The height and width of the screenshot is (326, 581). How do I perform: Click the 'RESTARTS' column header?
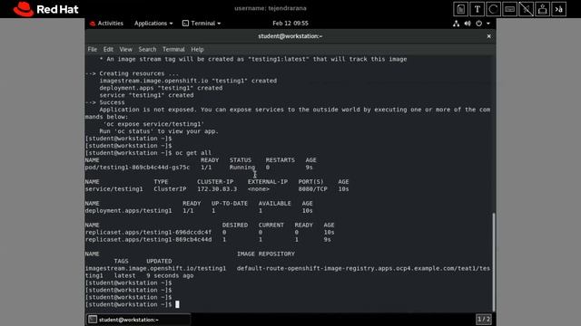281,160
